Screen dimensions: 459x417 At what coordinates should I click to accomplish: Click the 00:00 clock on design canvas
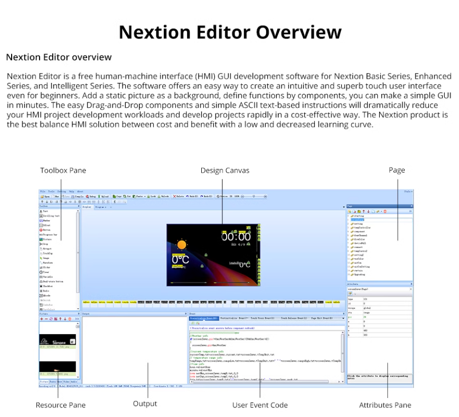(x=236, y=236)
